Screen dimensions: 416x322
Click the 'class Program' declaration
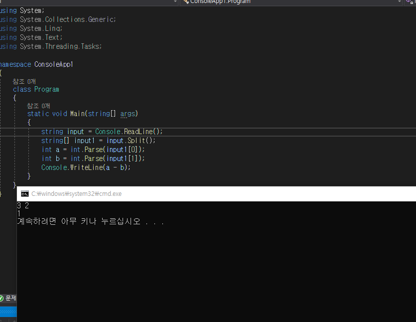coord(36,89)
